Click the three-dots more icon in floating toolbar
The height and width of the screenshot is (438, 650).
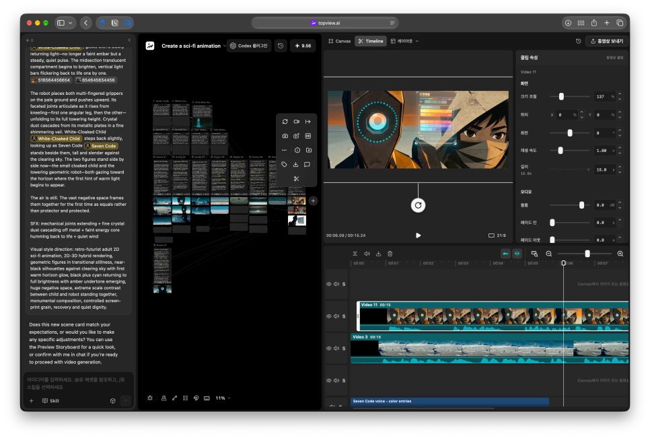click(284, 150)
